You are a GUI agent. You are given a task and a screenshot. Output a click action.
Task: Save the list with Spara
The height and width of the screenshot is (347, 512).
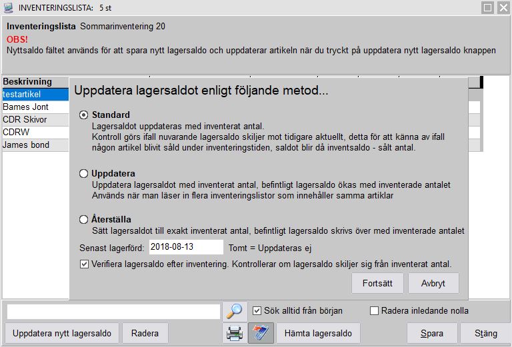(431, 332)
